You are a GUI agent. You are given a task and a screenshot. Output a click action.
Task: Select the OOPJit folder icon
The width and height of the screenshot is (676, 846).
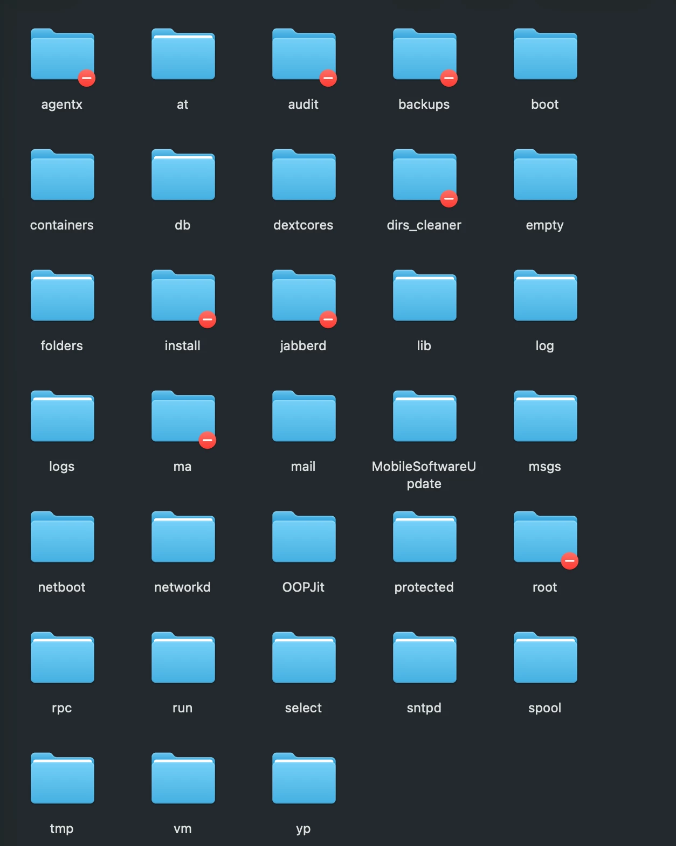304,537
